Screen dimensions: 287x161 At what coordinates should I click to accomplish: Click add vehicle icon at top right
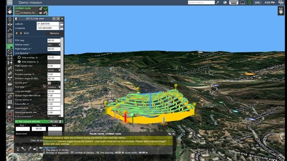[x=281, y=11]
